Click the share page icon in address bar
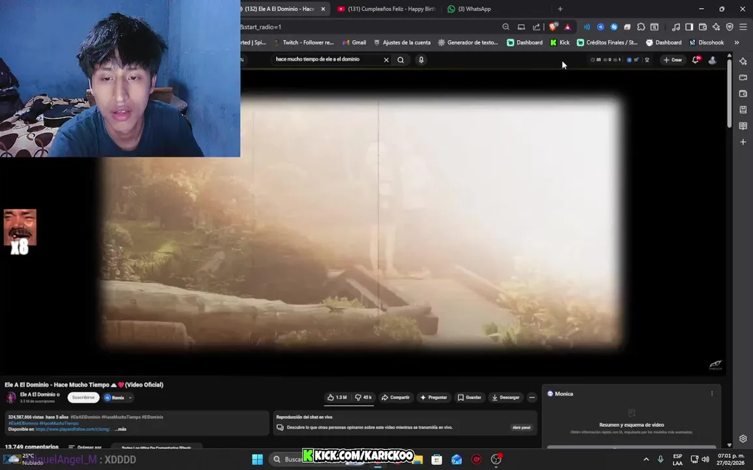 tap(536, 27)
